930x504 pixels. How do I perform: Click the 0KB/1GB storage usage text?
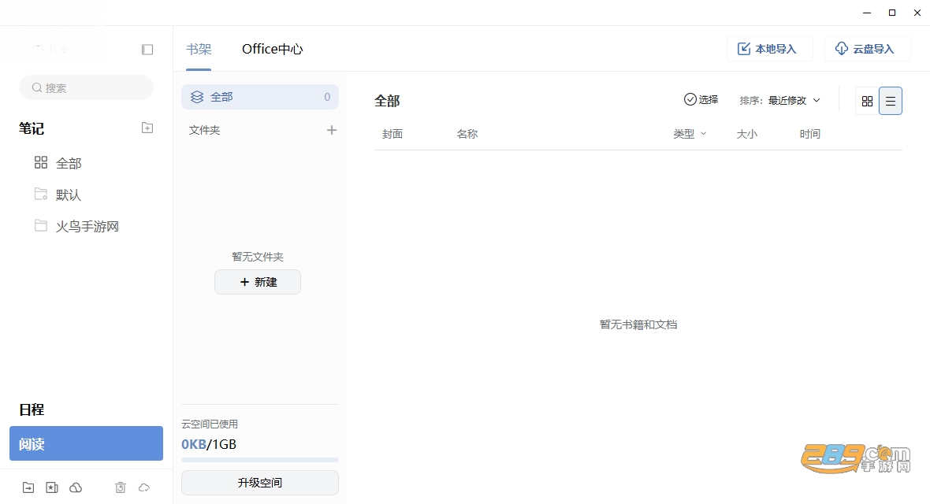click(209, 444)
